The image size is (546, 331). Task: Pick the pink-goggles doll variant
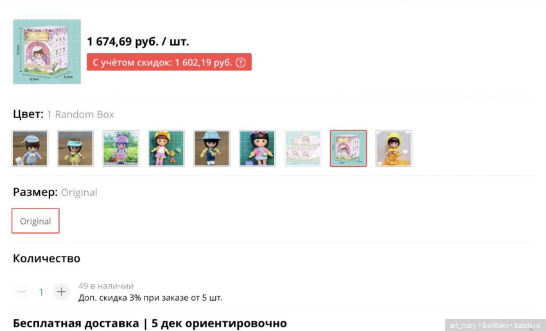click(x=258, y=148)
